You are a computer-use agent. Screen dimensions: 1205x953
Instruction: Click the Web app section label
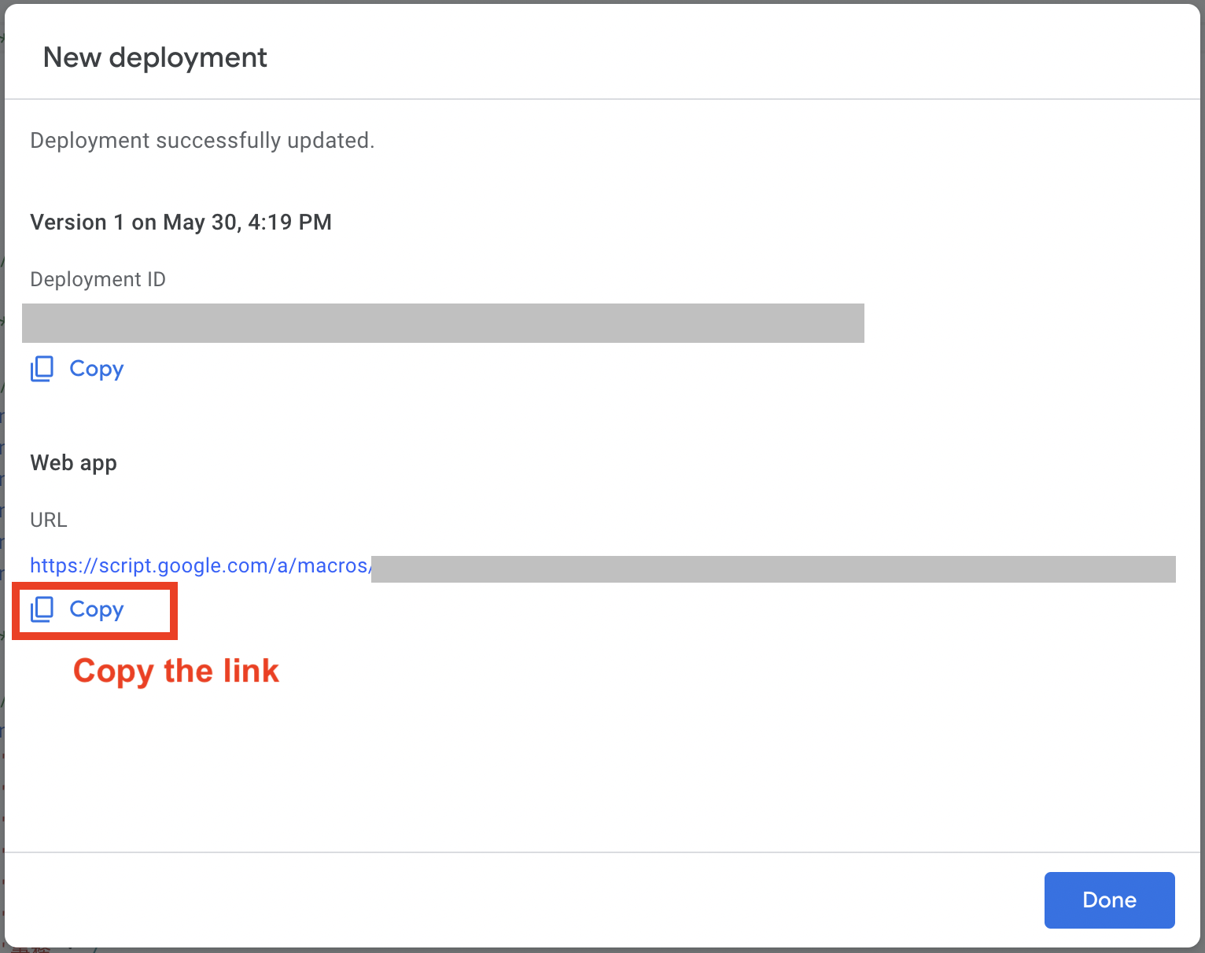click(73, 462)
